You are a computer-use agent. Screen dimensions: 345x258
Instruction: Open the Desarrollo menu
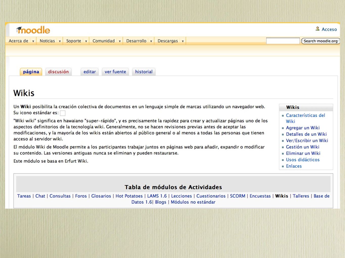[x=136, y=41]
